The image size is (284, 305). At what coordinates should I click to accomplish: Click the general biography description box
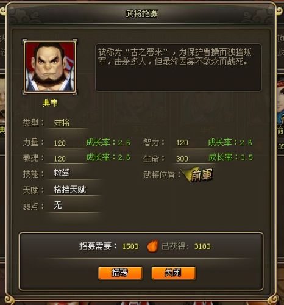pyautogui.click(x=178, y=67)
